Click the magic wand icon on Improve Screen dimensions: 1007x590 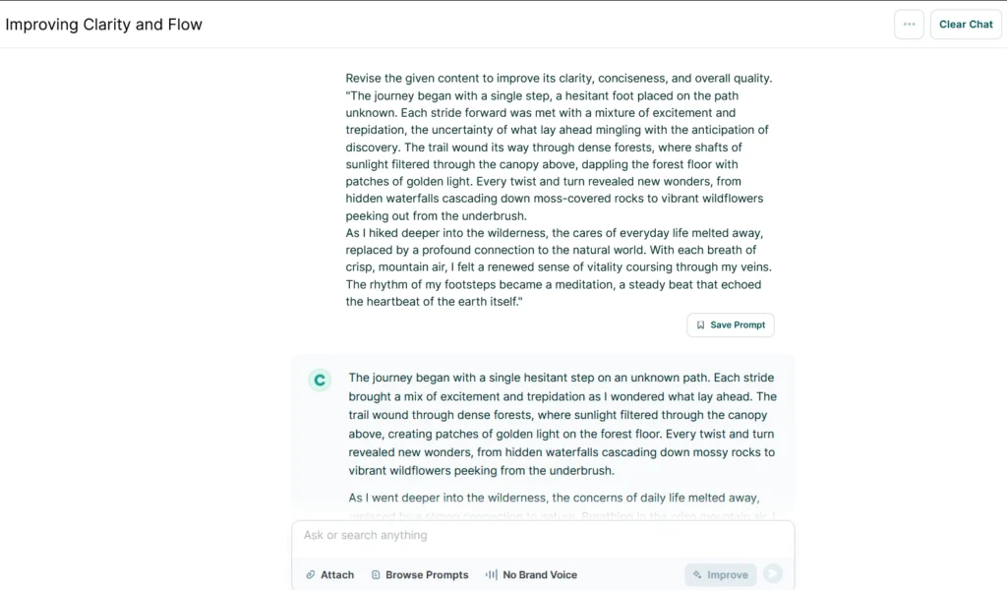[697, 575]
